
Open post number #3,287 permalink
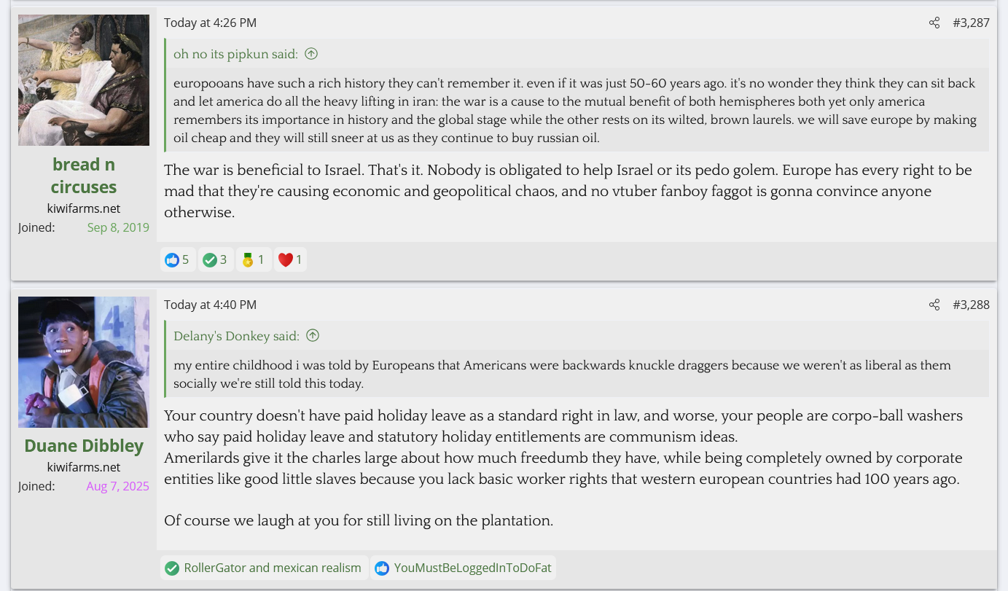tap(971, 23)
